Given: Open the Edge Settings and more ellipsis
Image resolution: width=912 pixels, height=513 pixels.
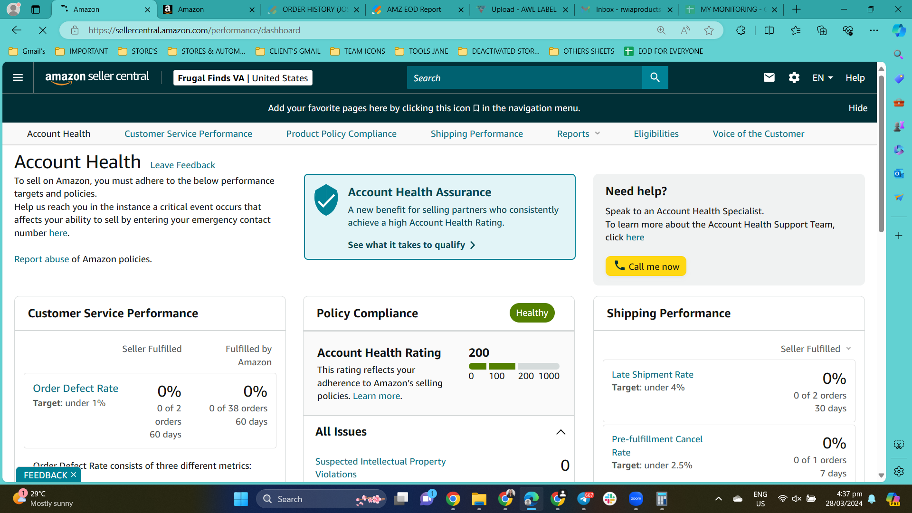Looking at the screenshot, I should [874, 30].
